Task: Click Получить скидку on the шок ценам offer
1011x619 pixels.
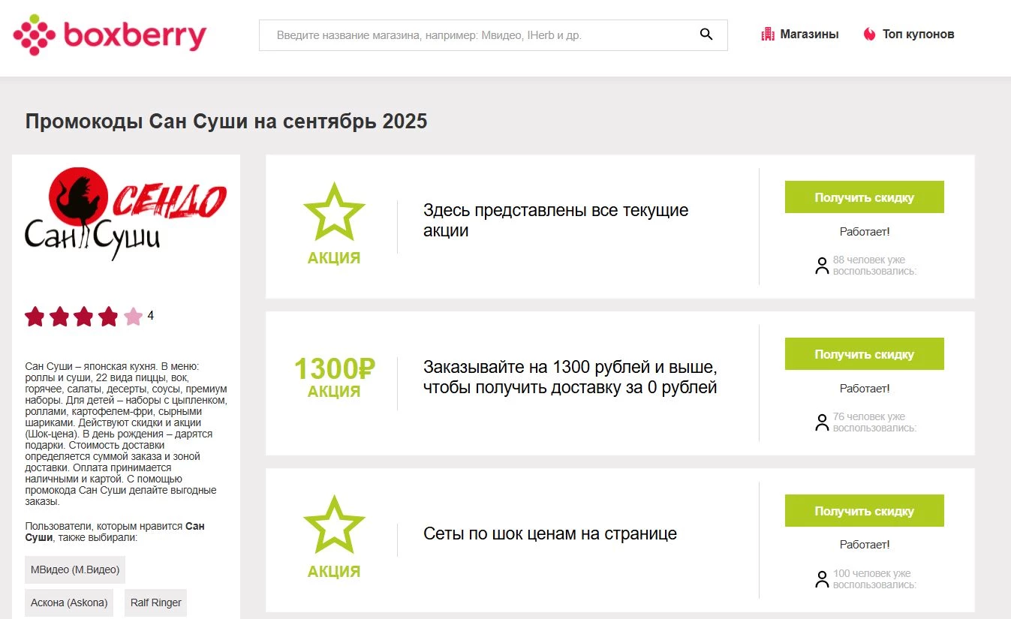Action: pyautogui.click(x=864, y=510)
